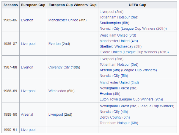Open Southampton (5th) link
The height and width of the screenshot is (135, 179).
[x=114, y=23]
